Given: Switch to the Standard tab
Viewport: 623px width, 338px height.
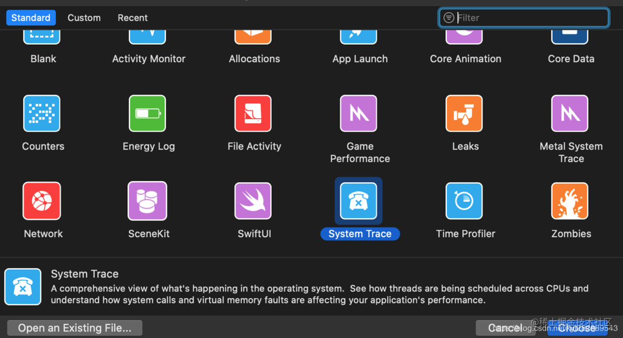Looking at the screenshot, I should (x=31, y=18).
